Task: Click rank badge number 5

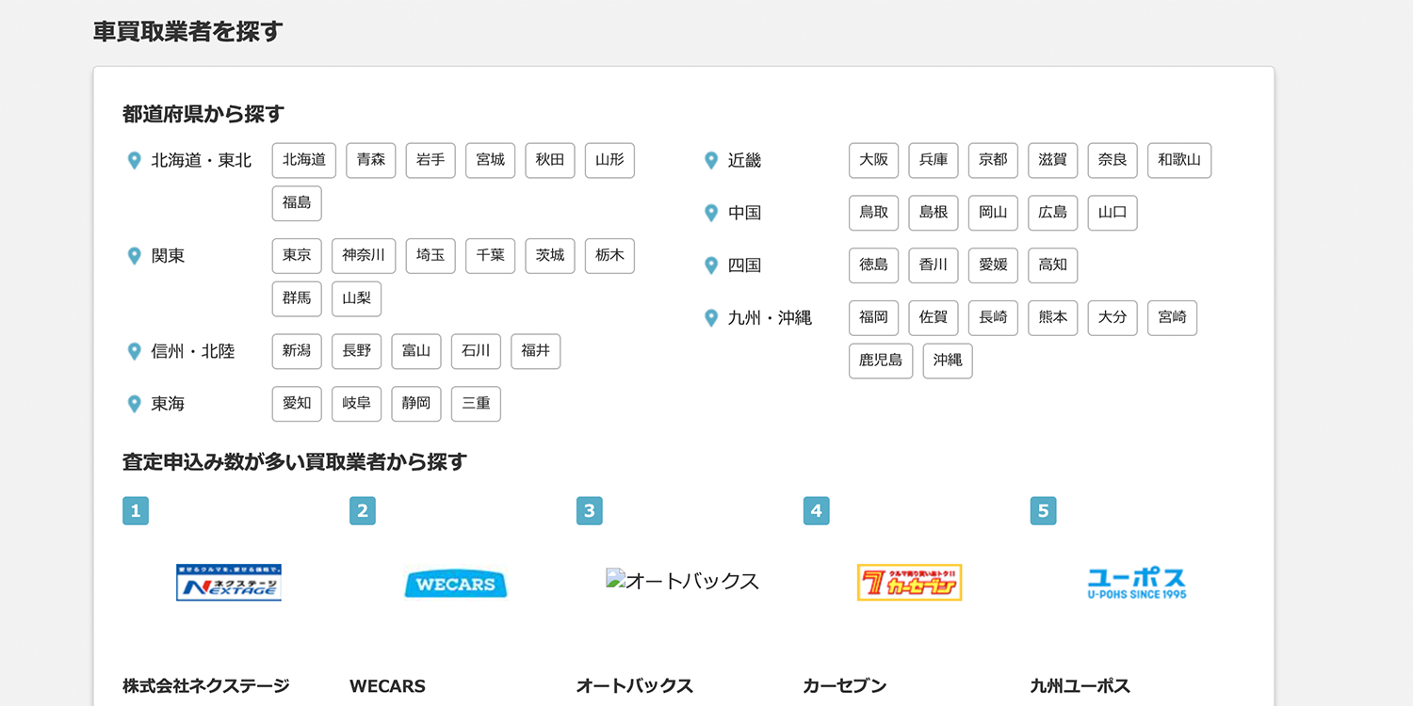Action: click(x=1044, y=511)
